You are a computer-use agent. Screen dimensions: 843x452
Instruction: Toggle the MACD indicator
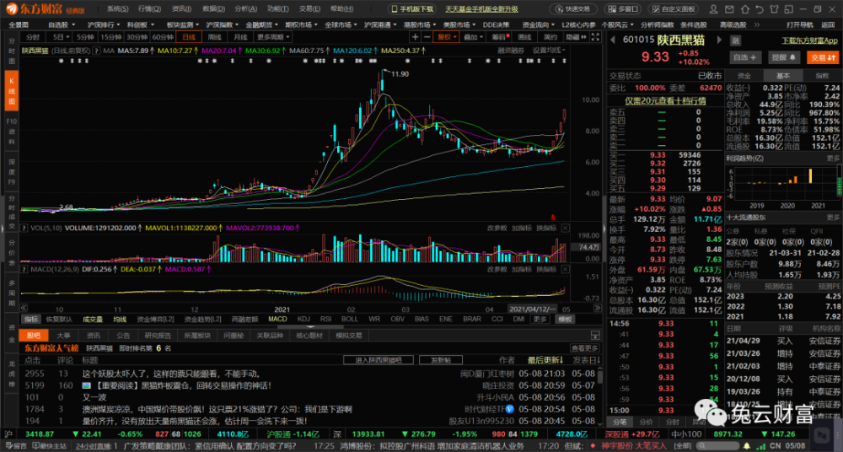[x=277, y=320]
